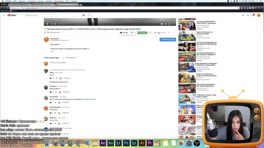Launch Final Cut Pro from the dock
Viewport: 264px width, 148px height.
158,143
